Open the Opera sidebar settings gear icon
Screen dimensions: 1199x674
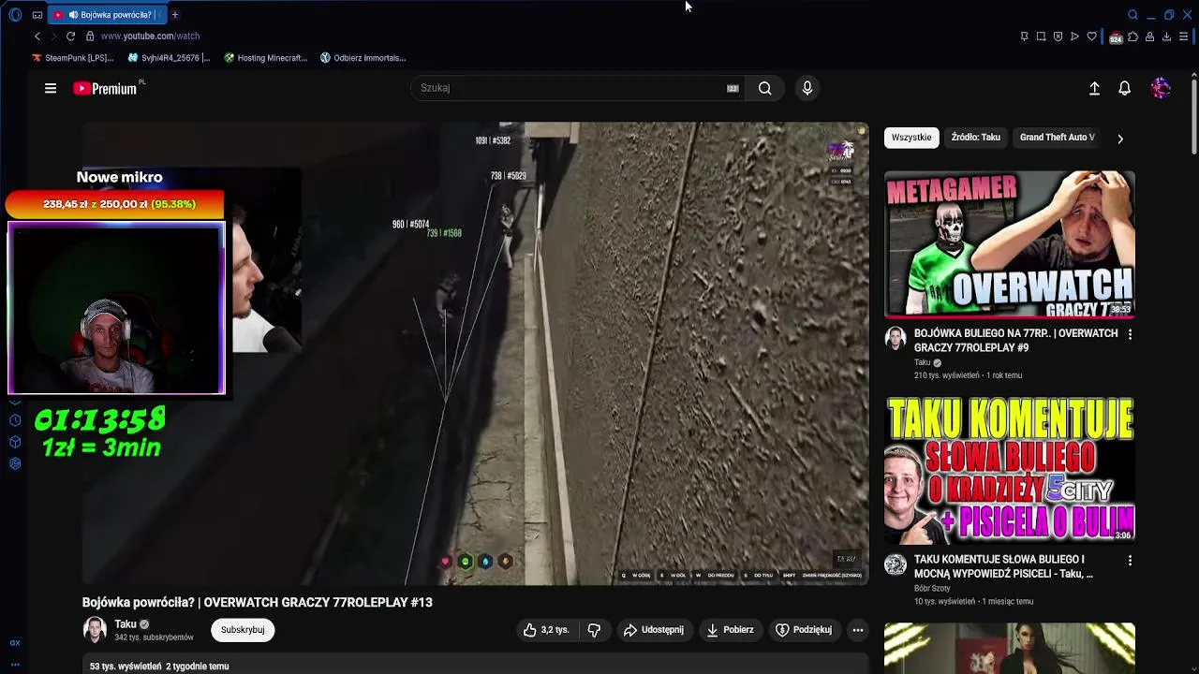tap(15, 463)
